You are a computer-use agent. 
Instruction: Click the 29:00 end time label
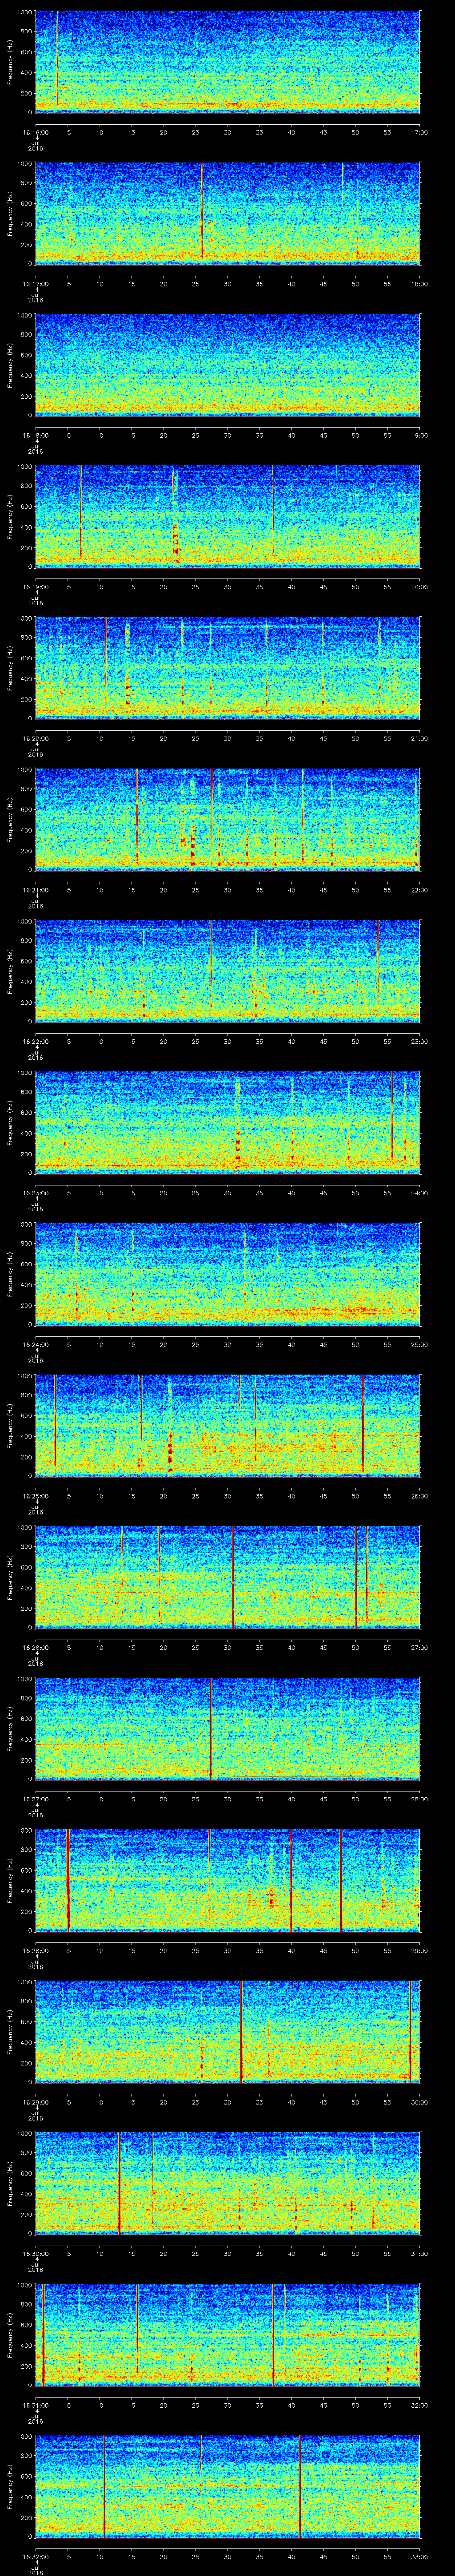tap(419, 1950)
